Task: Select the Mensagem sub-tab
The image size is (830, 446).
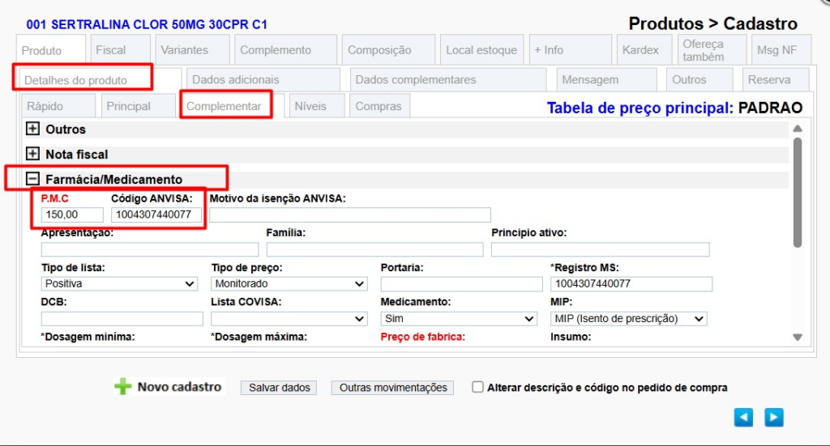Action: [606, 79]
